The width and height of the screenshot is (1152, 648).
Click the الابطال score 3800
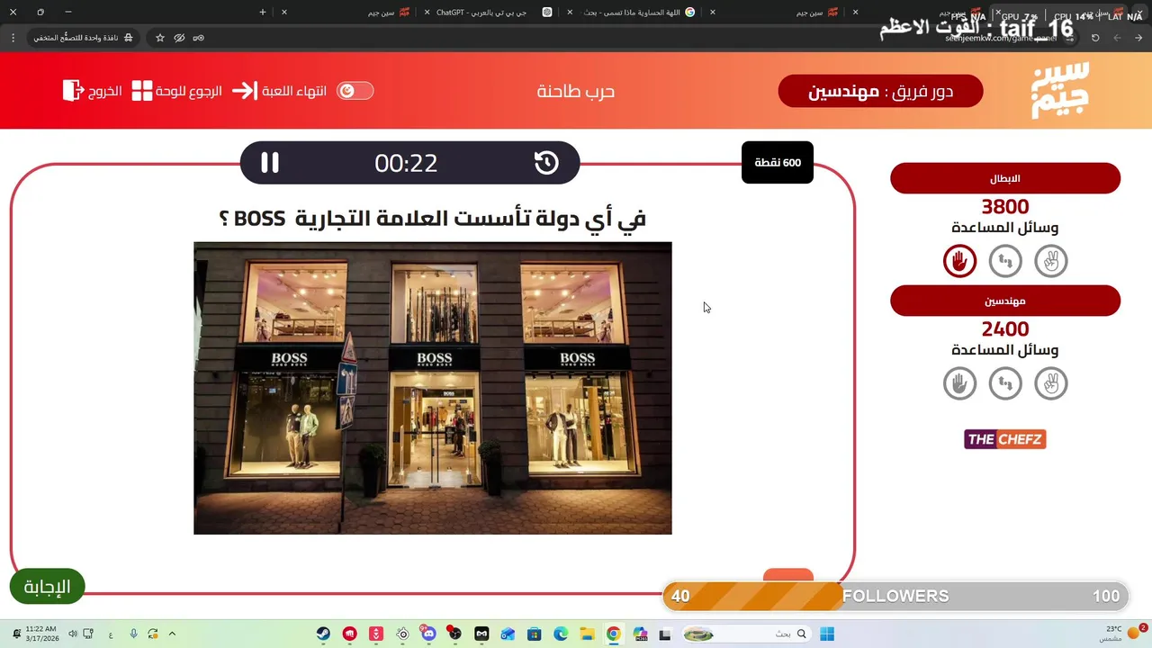point(1005,207)
